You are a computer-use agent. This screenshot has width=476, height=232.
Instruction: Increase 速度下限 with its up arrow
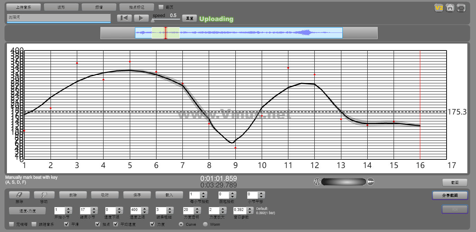pyautogui.click(x=119, y=208)
